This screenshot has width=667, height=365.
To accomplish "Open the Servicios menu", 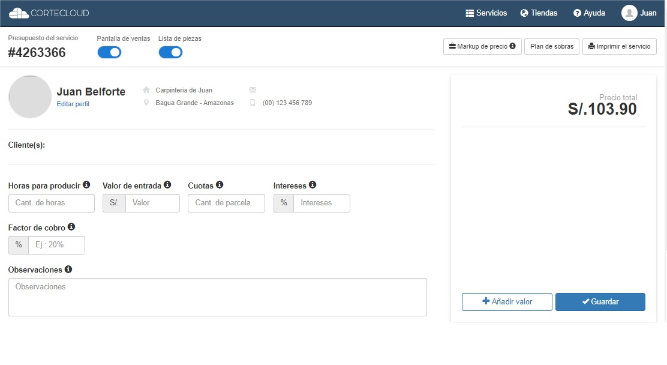I will [486, 13].
